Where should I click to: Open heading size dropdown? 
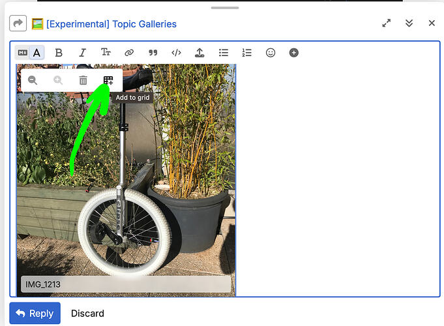tap(106, 53)
